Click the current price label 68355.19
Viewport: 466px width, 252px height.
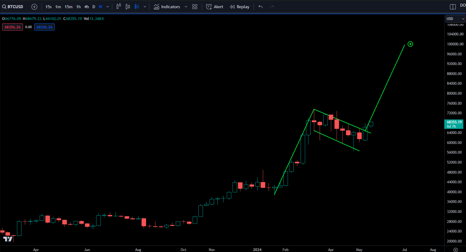tap(454, 122)
